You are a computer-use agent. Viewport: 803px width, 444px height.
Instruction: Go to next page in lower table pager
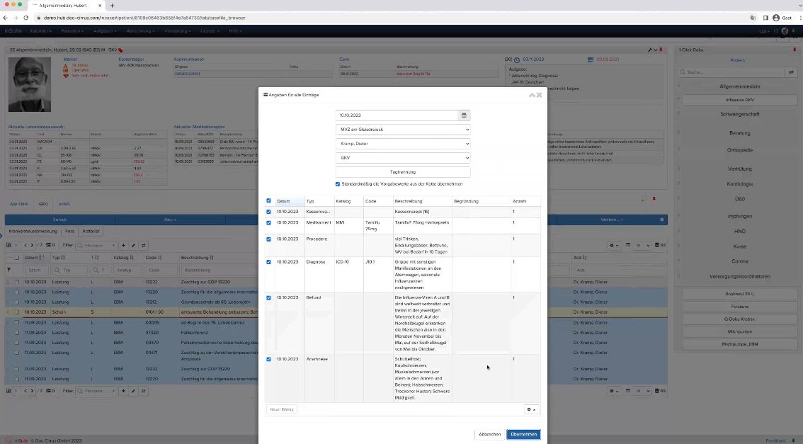coord(32,391)
